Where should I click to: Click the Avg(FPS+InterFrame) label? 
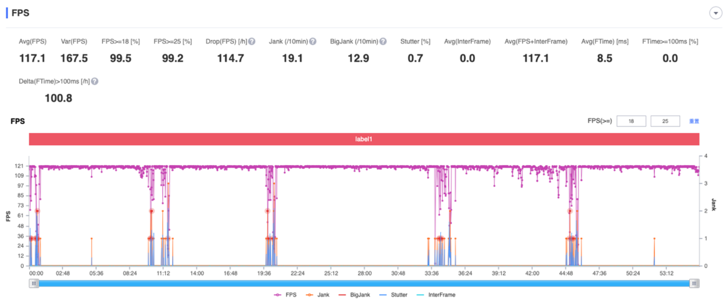click(536, 42)
